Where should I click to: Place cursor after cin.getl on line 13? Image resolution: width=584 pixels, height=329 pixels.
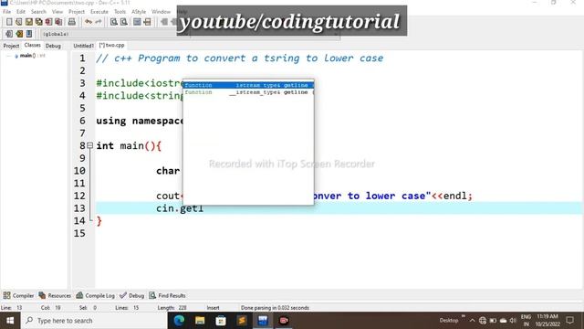[x=204, y=208]
